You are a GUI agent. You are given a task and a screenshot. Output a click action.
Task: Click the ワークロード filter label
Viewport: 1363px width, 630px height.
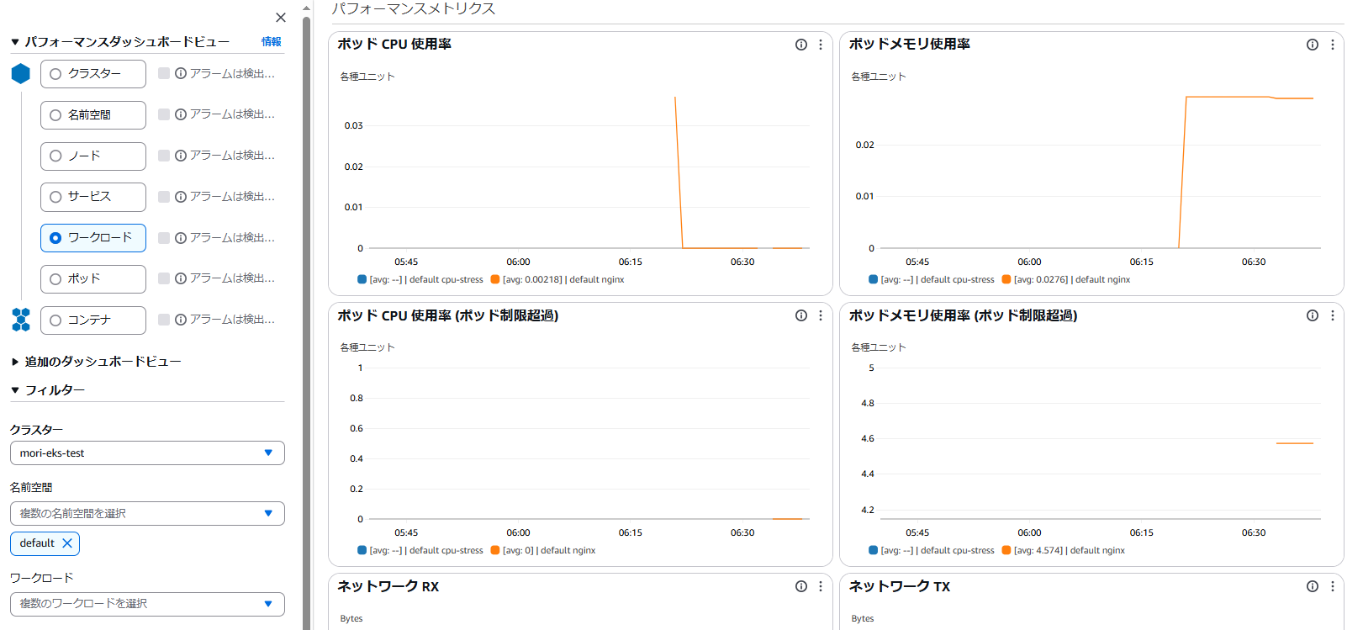coord(41,578)
